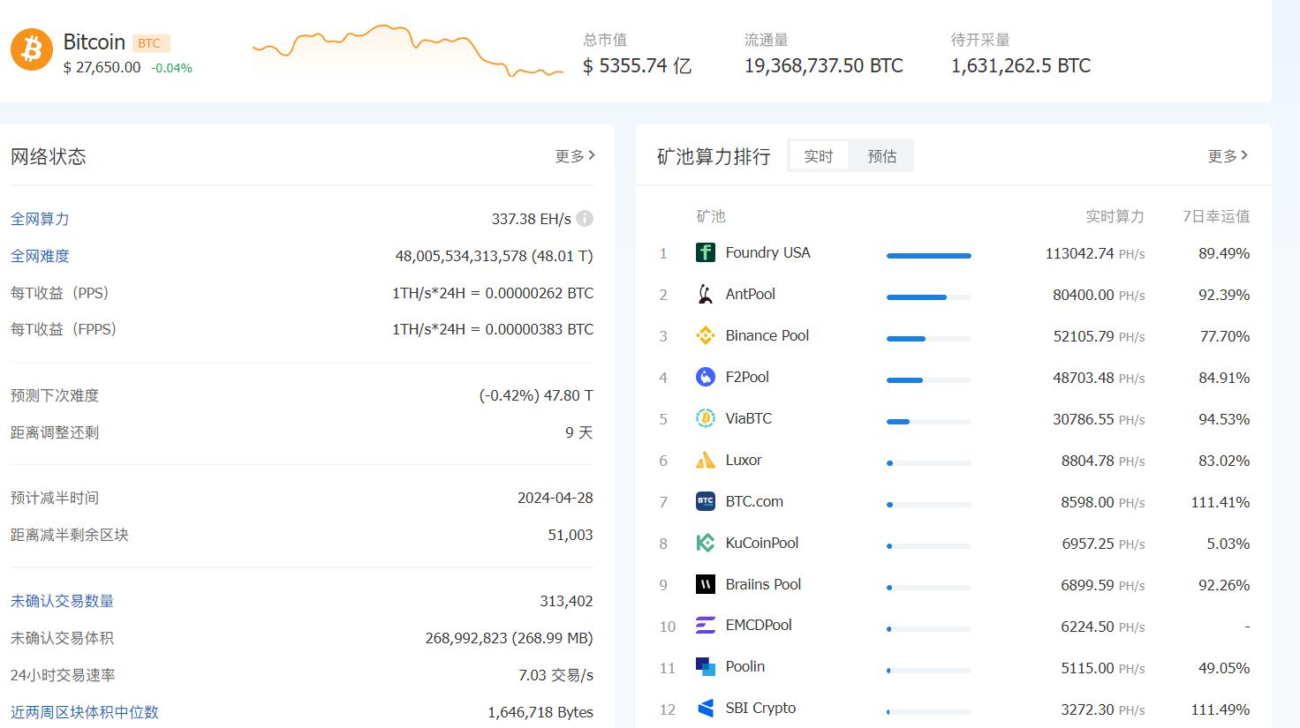Expand 更多 in 矿池算力排行 panel
Viewport: 1300px width, 728px height.
pyautogui.click(x=1228, y=156)
